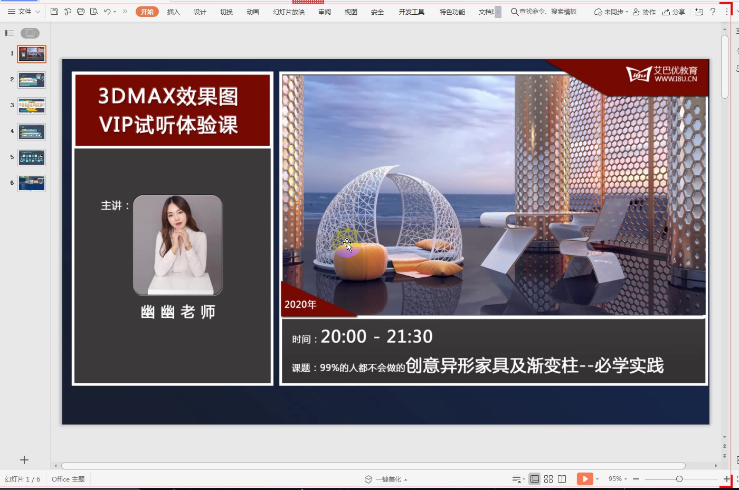This screenshot has height=490, width=739.
Task: Open the Print icon
Action: pyautogui.click(x=81, y=11)
